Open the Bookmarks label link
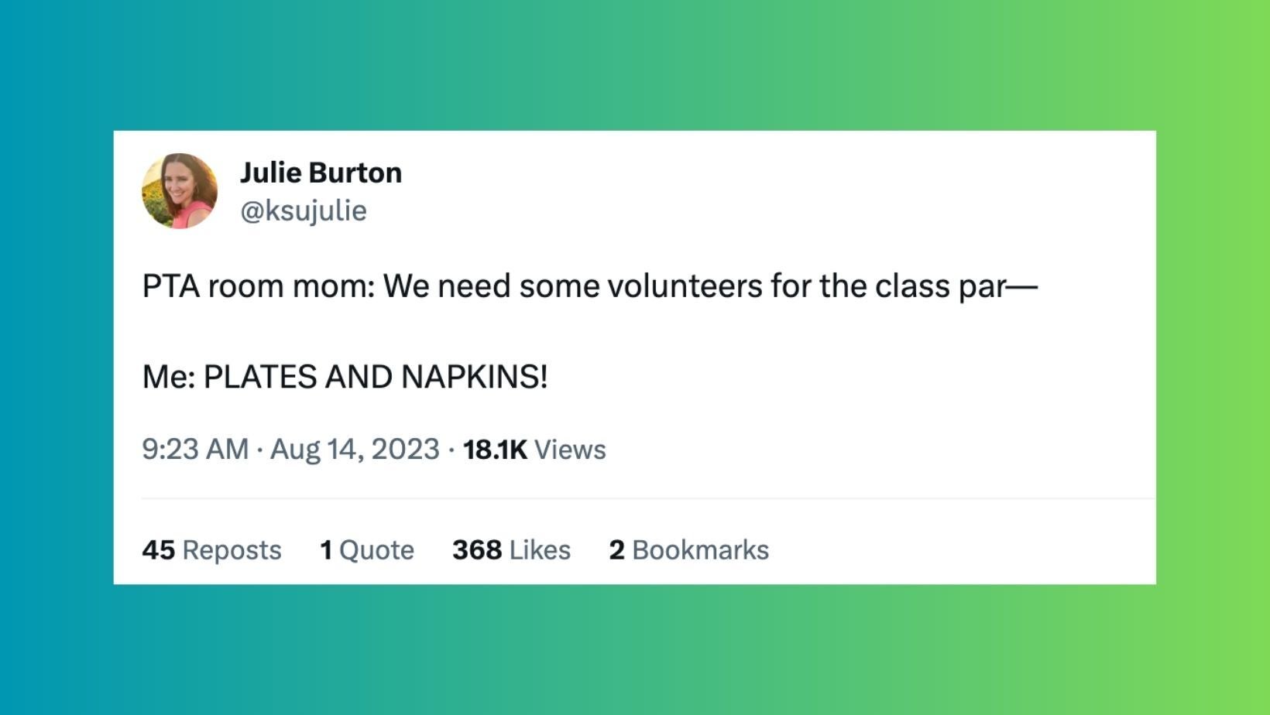The image size is (1270, 715). [700, 550]
